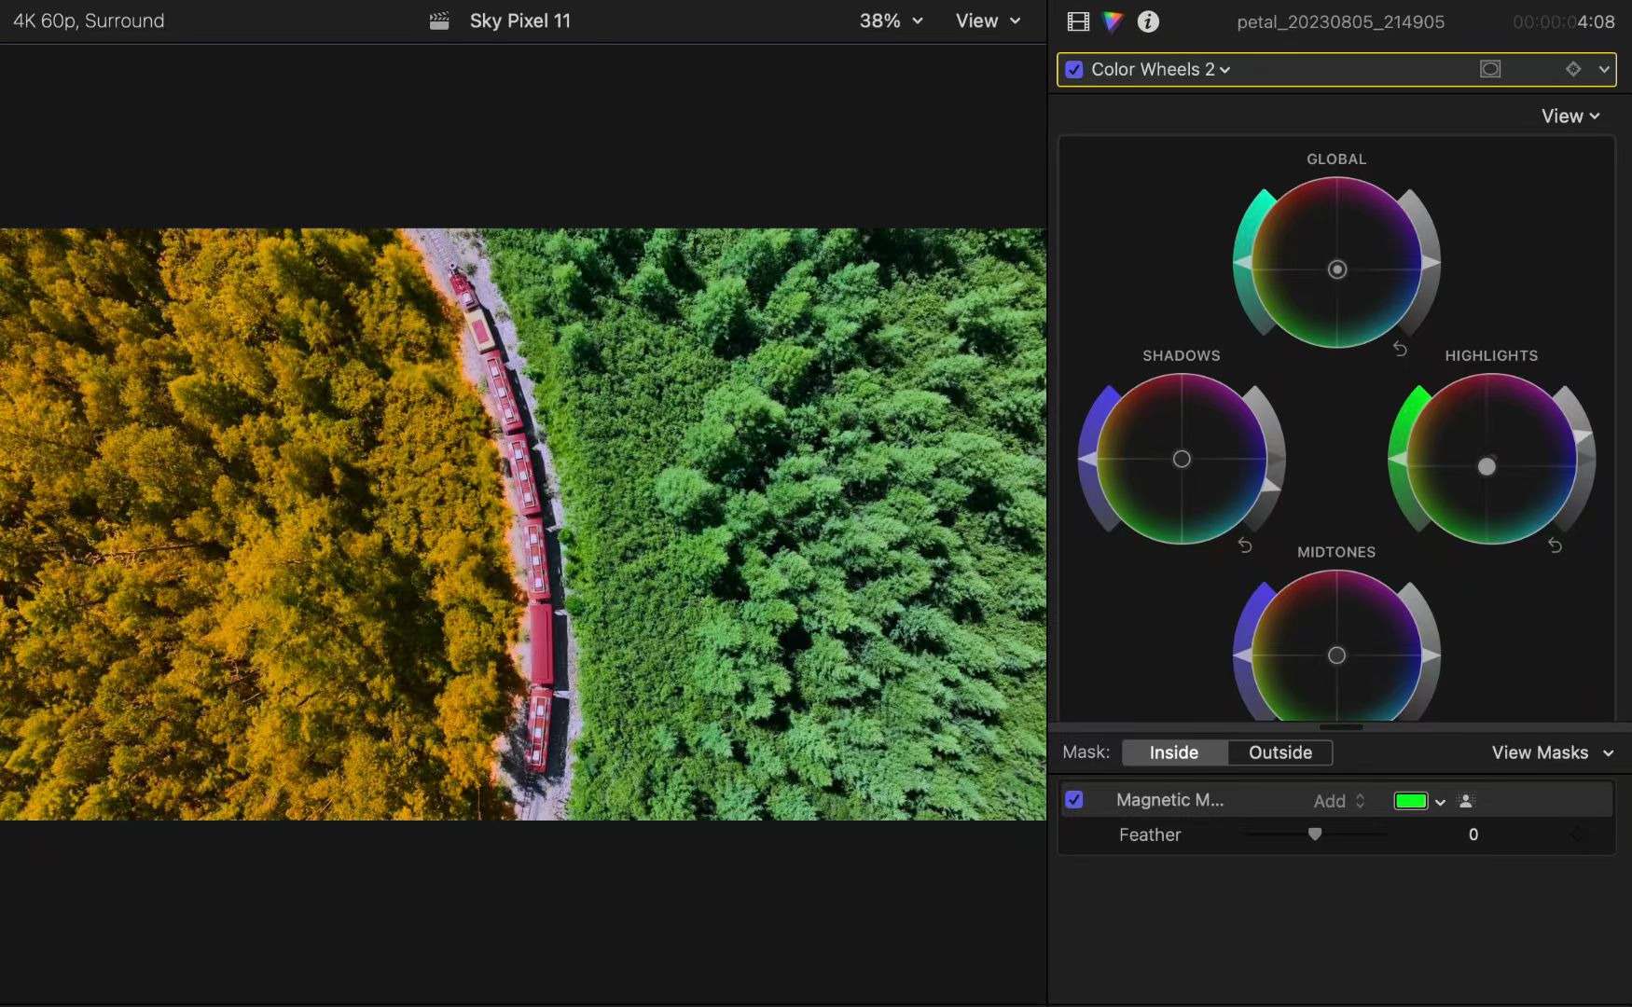Click the Feather slider handle
The width and height of the screenshot is (1632, 1007).
pyautogui.click(x=1315, y=834)
